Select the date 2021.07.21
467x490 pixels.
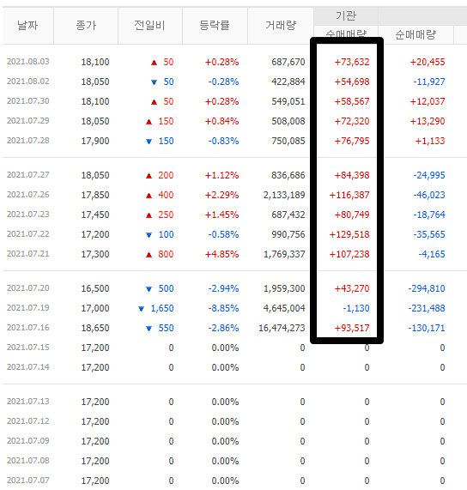(28, 253)
